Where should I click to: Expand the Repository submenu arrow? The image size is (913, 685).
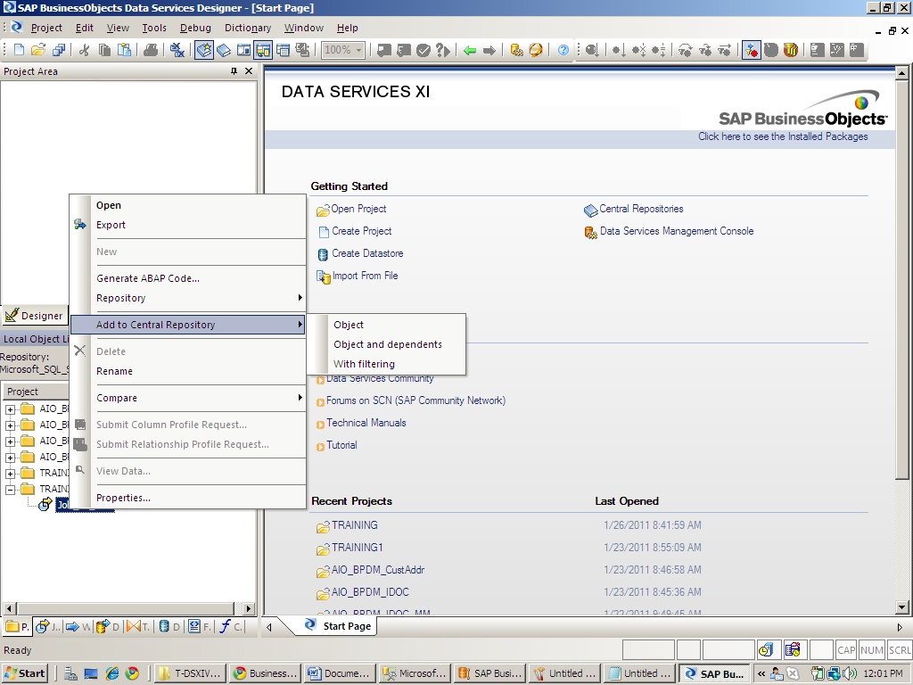[300, 298]
